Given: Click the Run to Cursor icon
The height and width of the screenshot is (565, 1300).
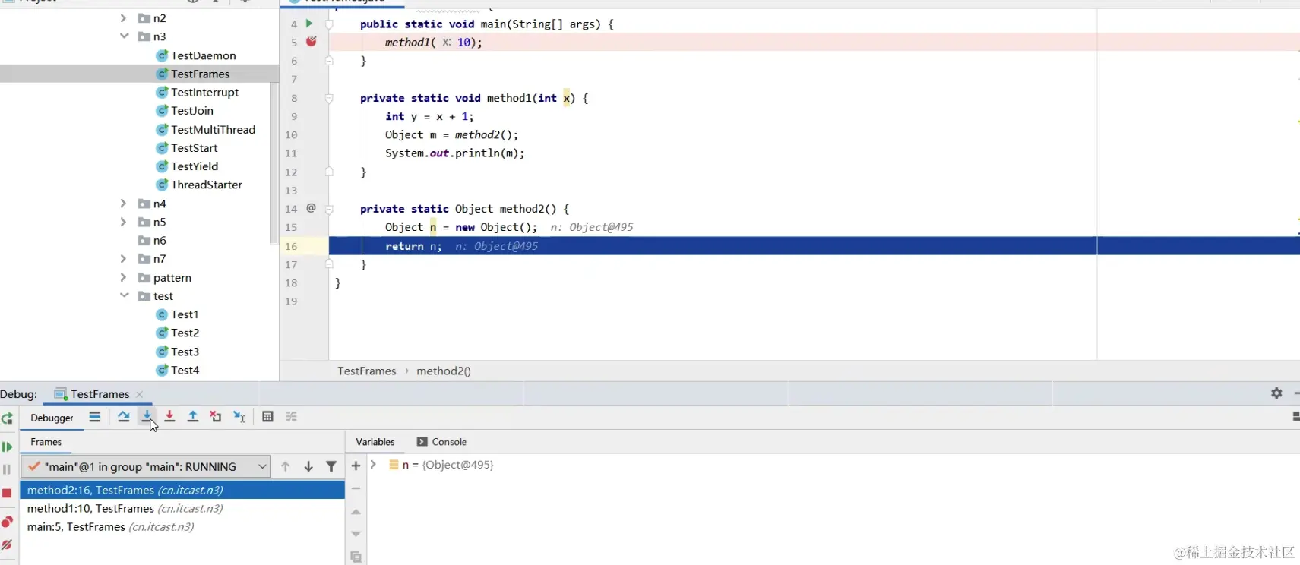Looking at the screenshot, I should 239,416.
